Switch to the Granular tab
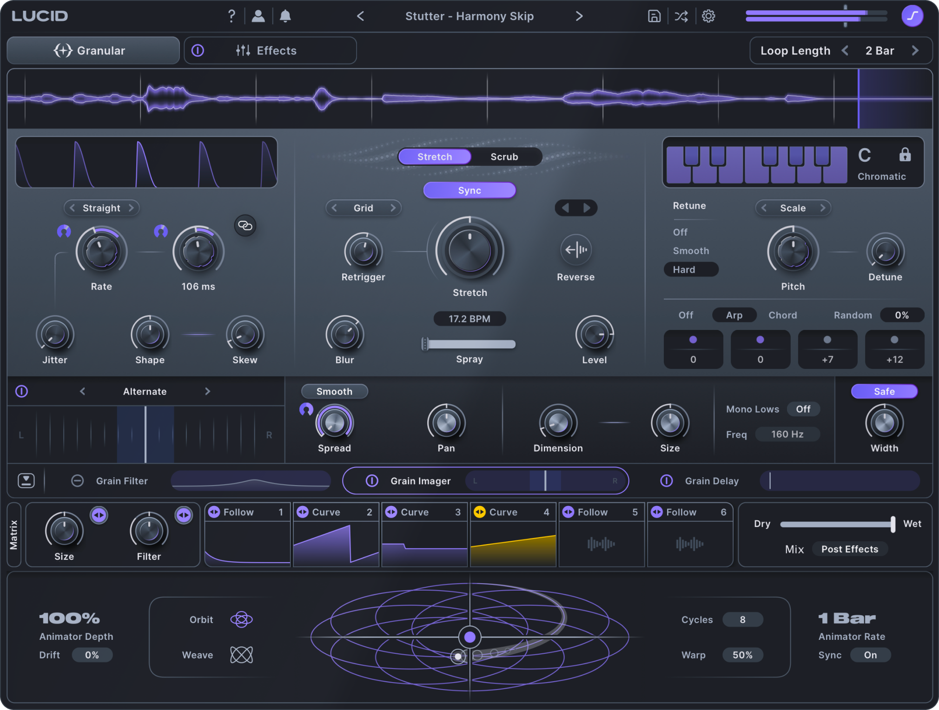939x710 pixels. (93, 50)
